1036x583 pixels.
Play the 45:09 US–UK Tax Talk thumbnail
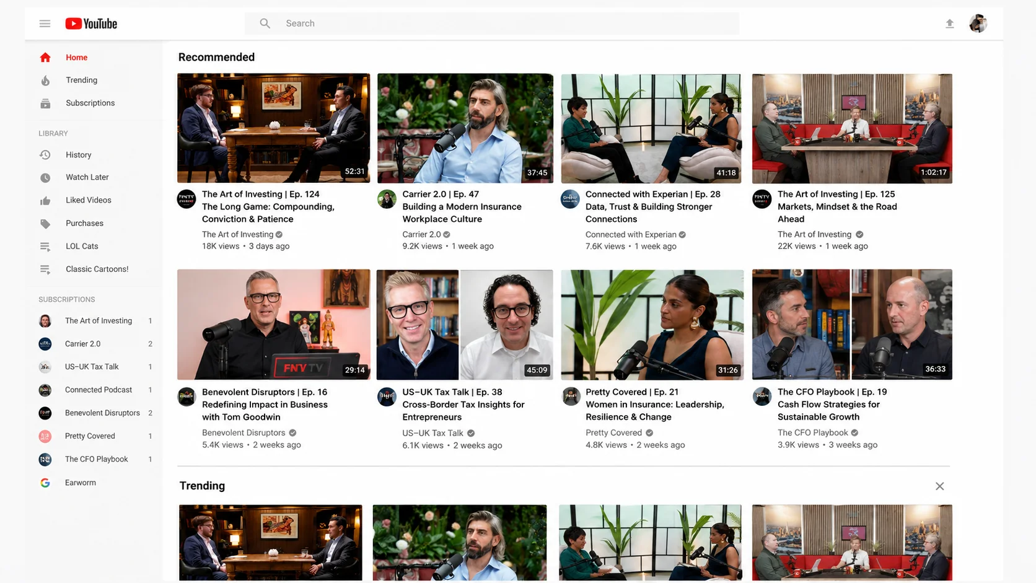pyautogui.click(x=465, y=325)
